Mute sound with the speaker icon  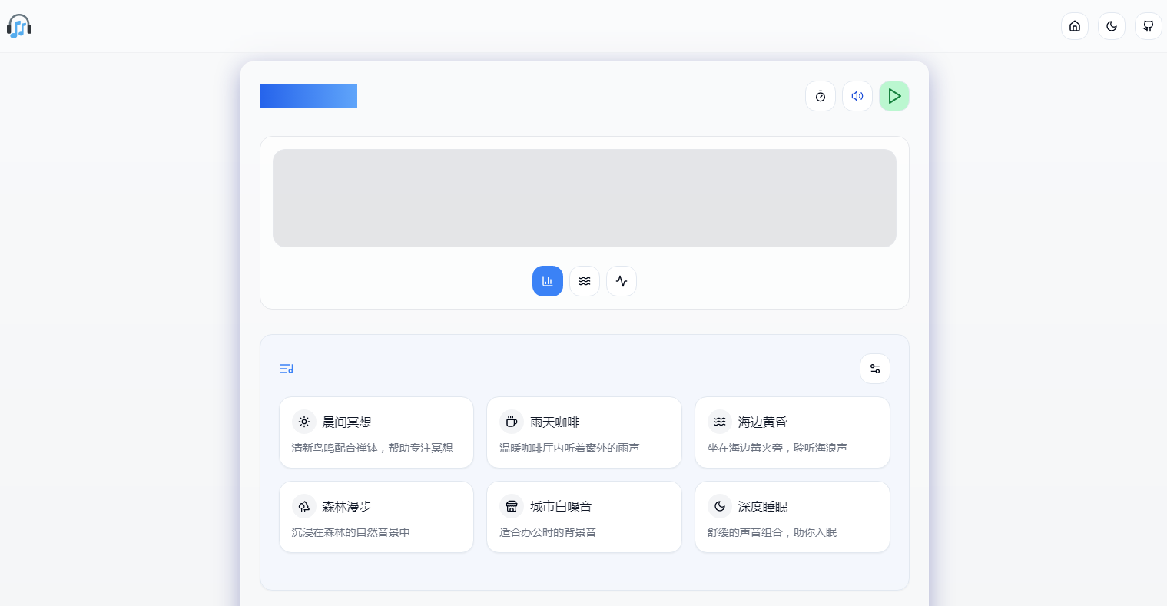pyautogui.click(x=857, y=96)
